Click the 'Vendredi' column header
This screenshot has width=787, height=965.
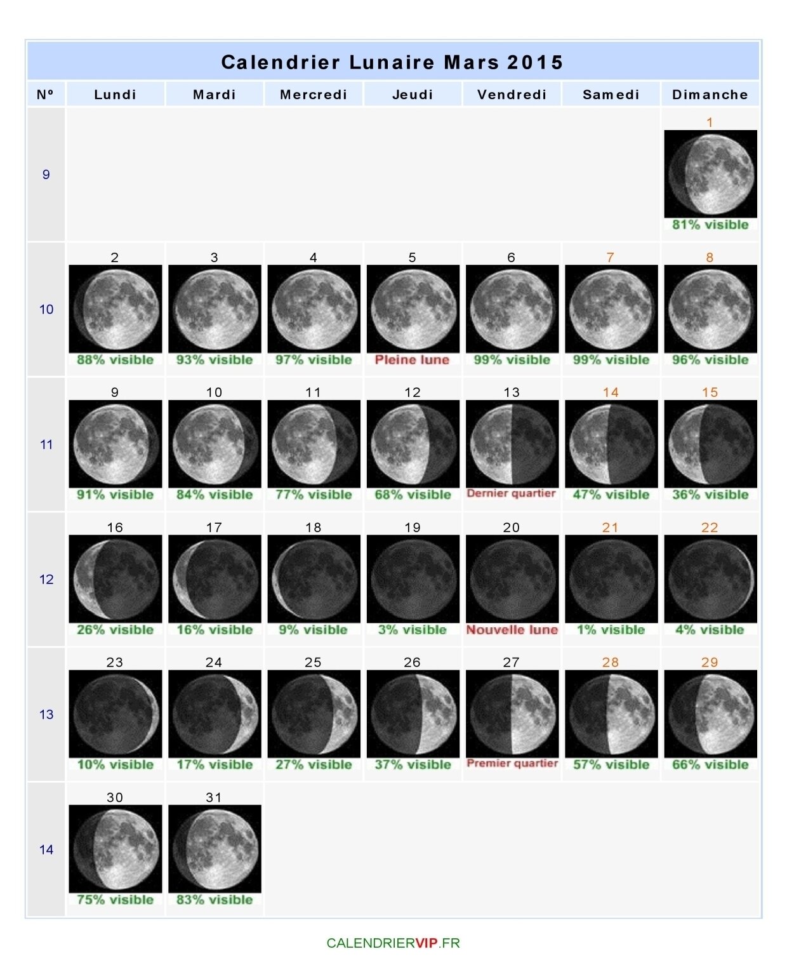(512, 94)
